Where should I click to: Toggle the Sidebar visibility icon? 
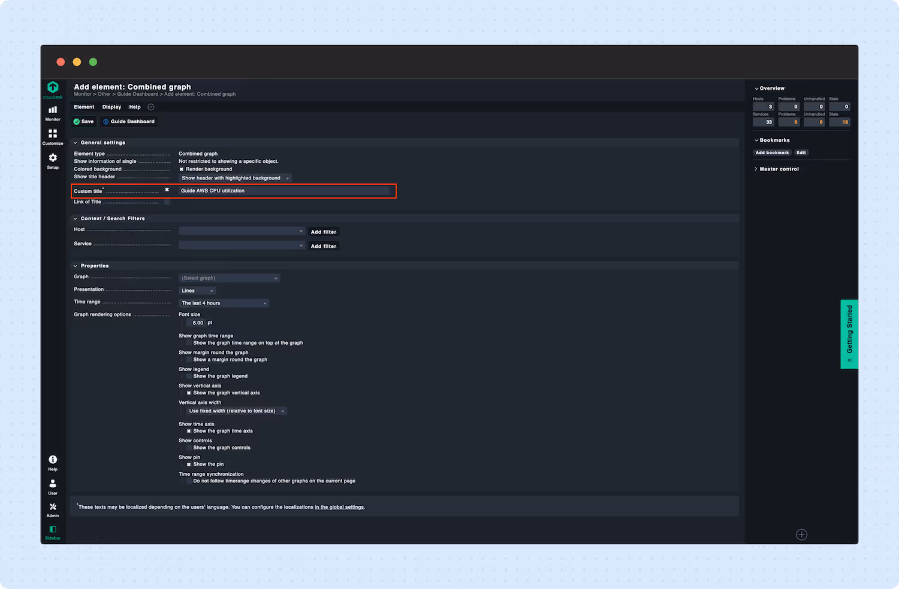click(x=53, y=530)
